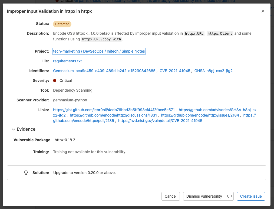The height and width of the screenshot is (209, 274).
Task: Click the lightbulb icon beside Solution
Action: pyautogui.click(x=26, y=172)
